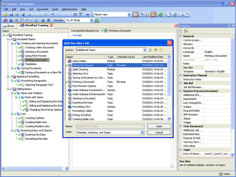
Task: Click the Undo arrow toolbar icon
Action: point(52,15)
